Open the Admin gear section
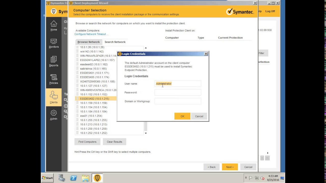 [x=53, y=115]
